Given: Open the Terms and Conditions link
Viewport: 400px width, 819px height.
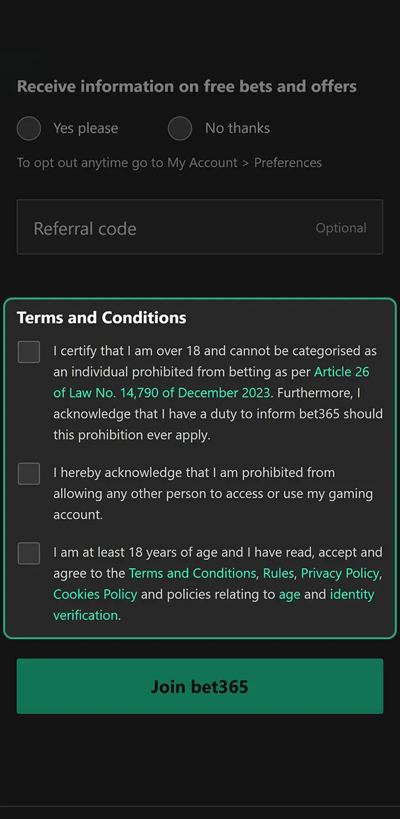Looking at the screenshot, I should (192, 573).
